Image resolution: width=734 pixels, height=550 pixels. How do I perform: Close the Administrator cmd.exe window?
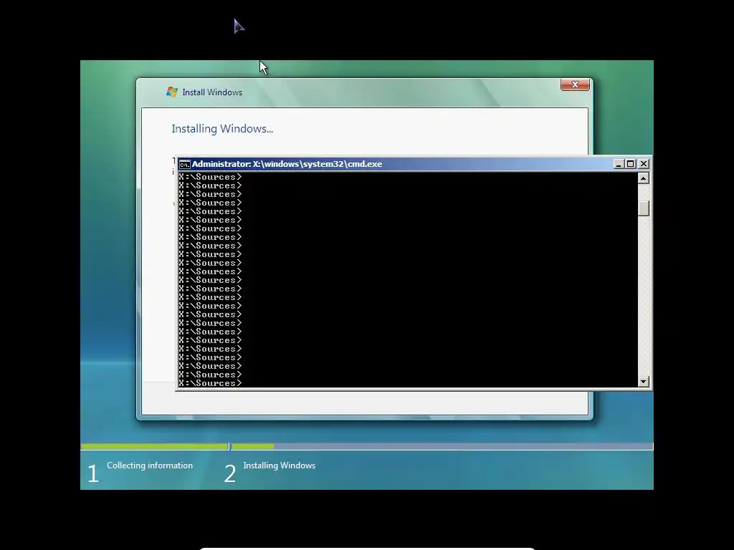point(644,164)
